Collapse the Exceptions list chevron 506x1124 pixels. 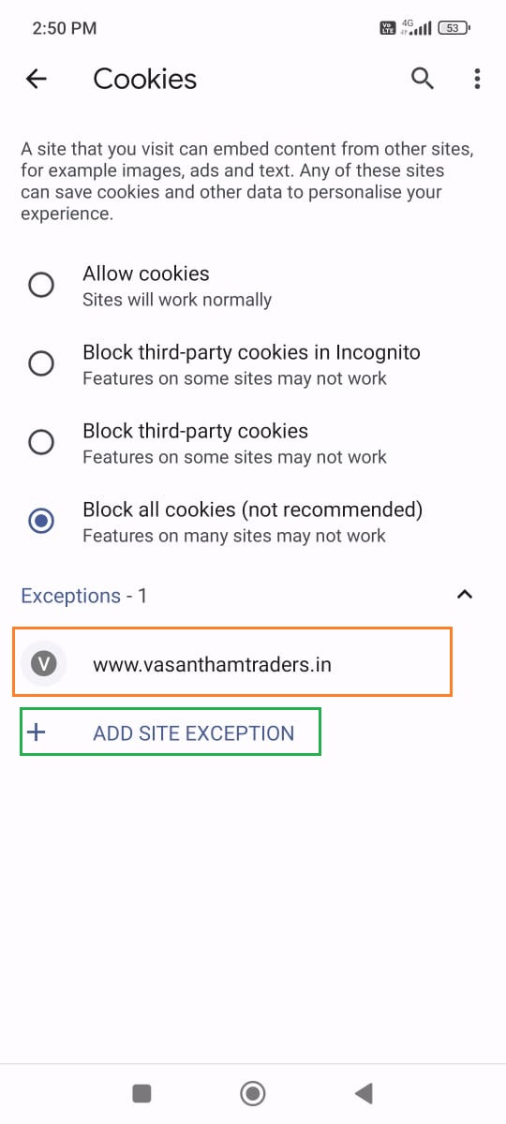coord(464,595)
